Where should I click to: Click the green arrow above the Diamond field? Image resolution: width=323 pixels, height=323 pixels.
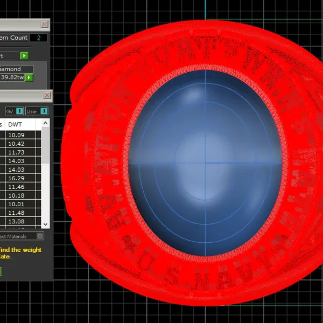(x=24, y=55)
